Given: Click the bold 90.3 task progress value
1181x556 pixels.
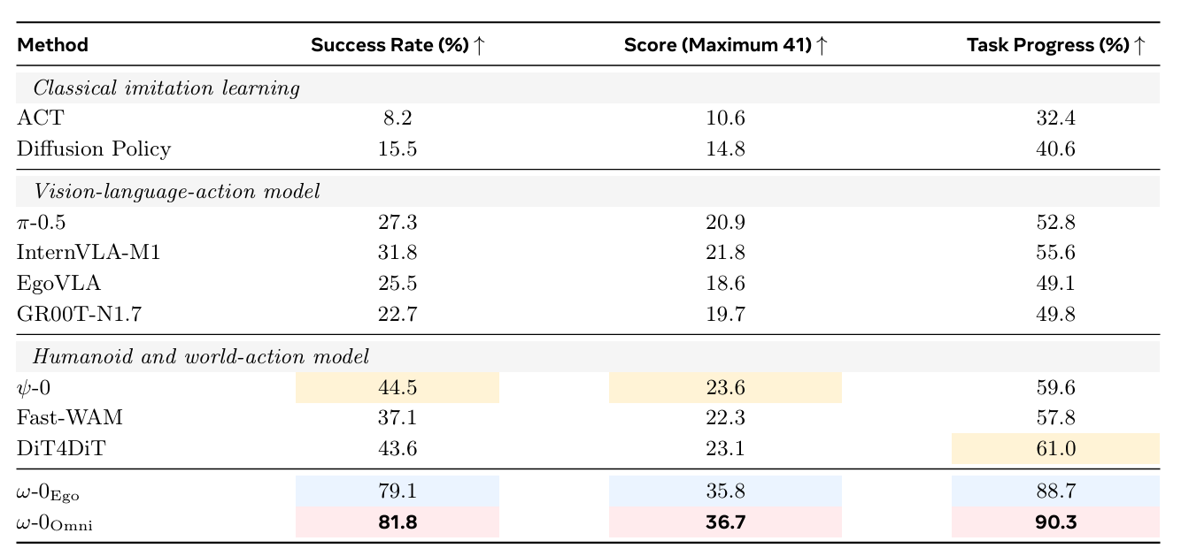Looking at the screenshot, I should click(1055, 522).
